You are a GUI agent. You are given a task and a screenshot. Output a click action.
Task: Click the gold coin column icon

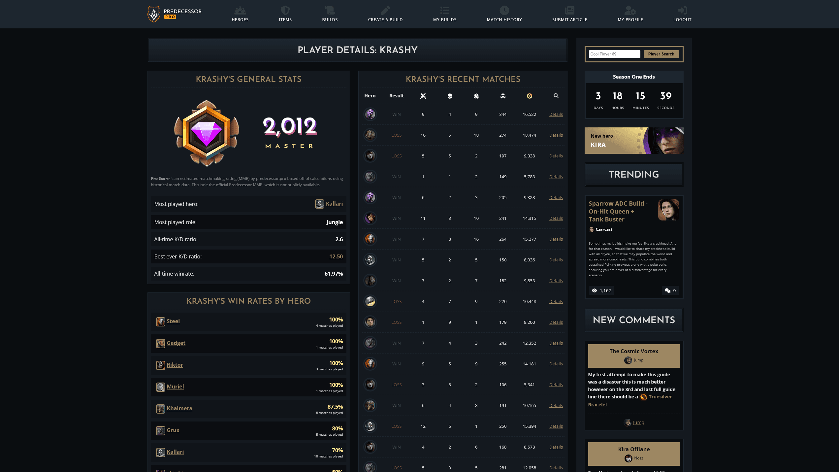click(x=529, y=96)
